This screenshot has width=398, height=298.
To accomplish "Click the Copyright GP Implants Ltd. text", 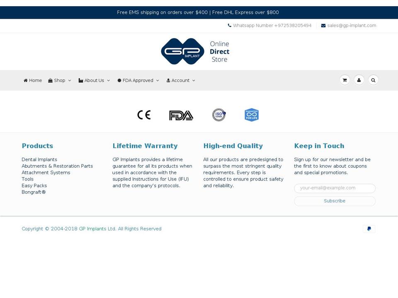I will 91,229.
